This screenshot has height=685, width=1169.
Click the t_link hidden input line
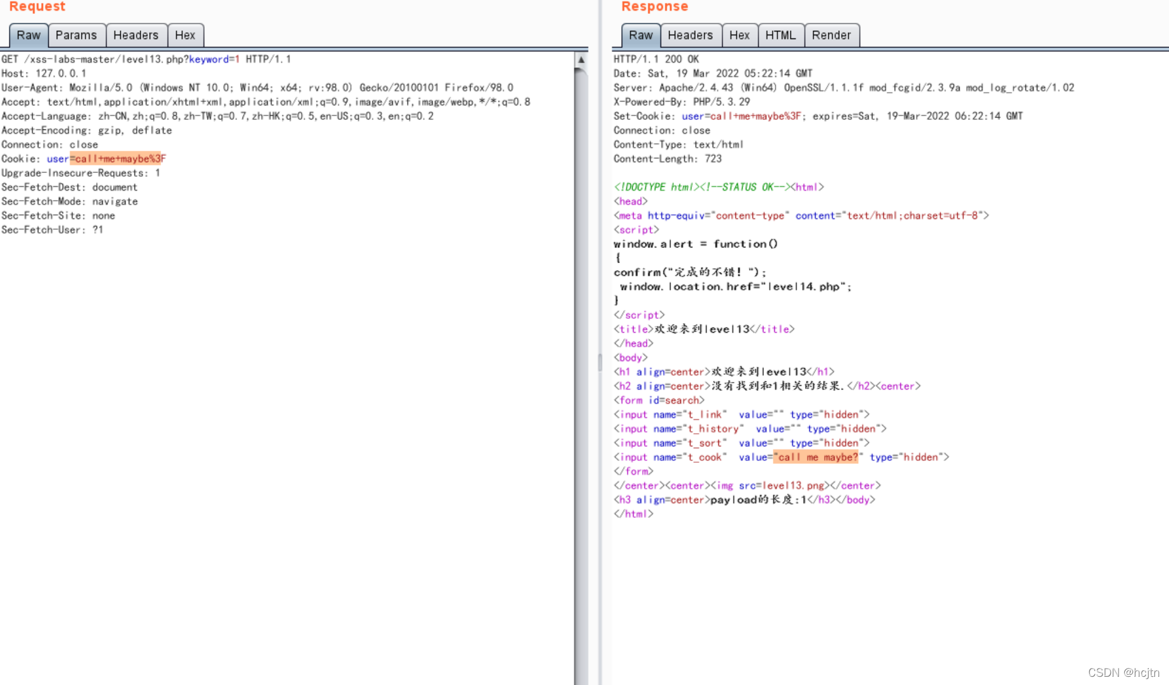pos(742,415)
